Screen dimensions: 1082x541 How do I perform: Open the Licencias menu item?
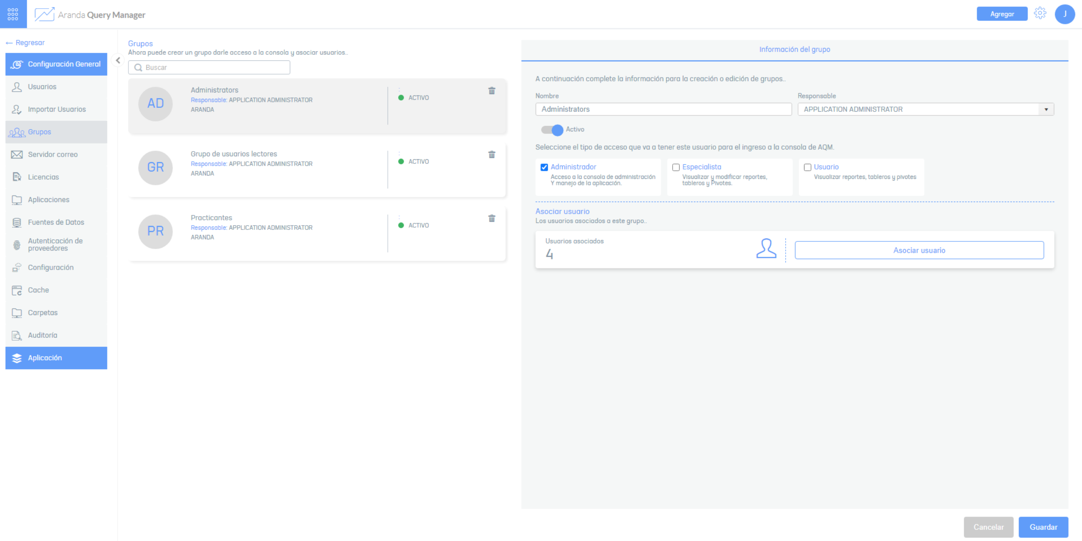56,177
